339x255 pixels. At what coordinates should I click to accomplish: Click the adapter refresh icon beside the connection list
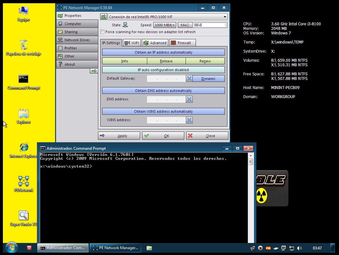click(x=104, y=17)
